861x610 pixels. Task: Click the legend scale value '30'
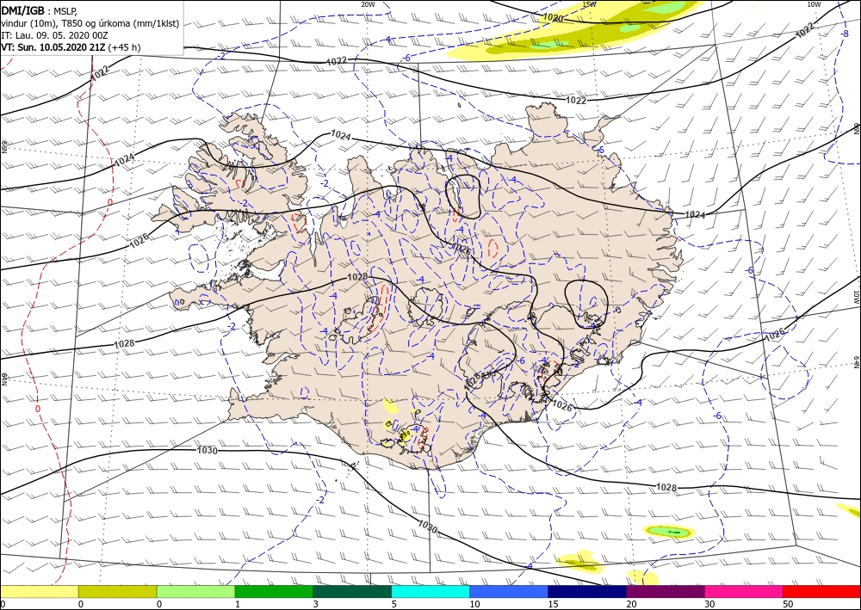709,604
